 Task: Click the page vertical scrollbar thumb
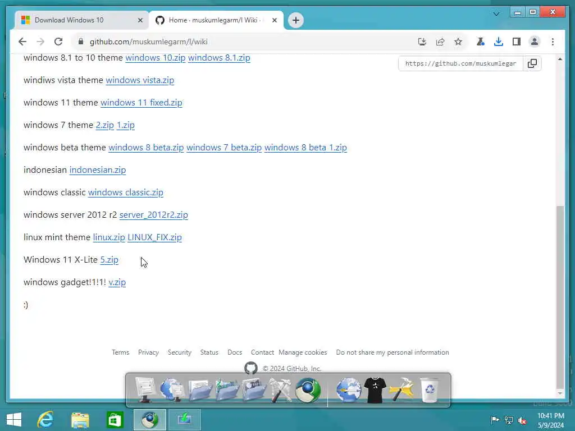[x=560, y=296]
